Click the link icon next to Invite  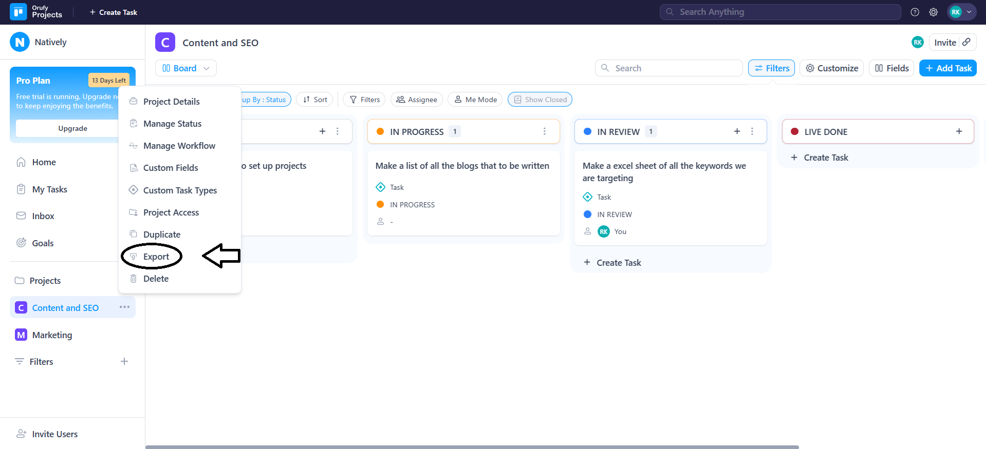[966, 42]
